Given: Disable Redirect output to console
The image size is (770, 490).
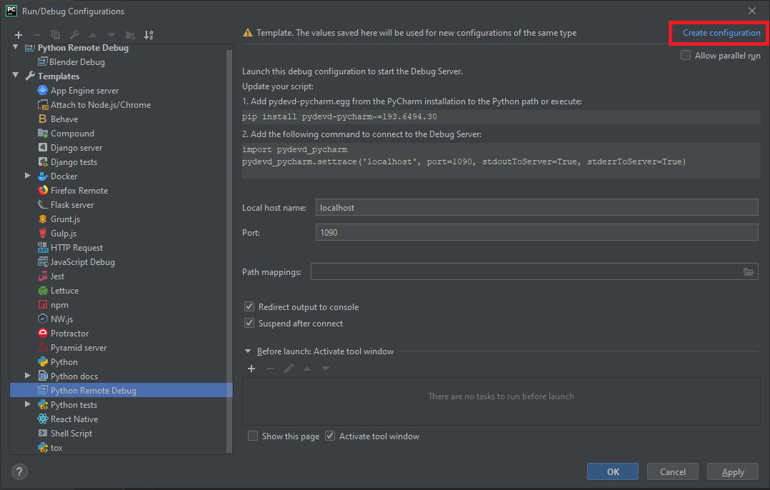Looking at the screenshot, I should pyautogui.click(x=249, y=306).
